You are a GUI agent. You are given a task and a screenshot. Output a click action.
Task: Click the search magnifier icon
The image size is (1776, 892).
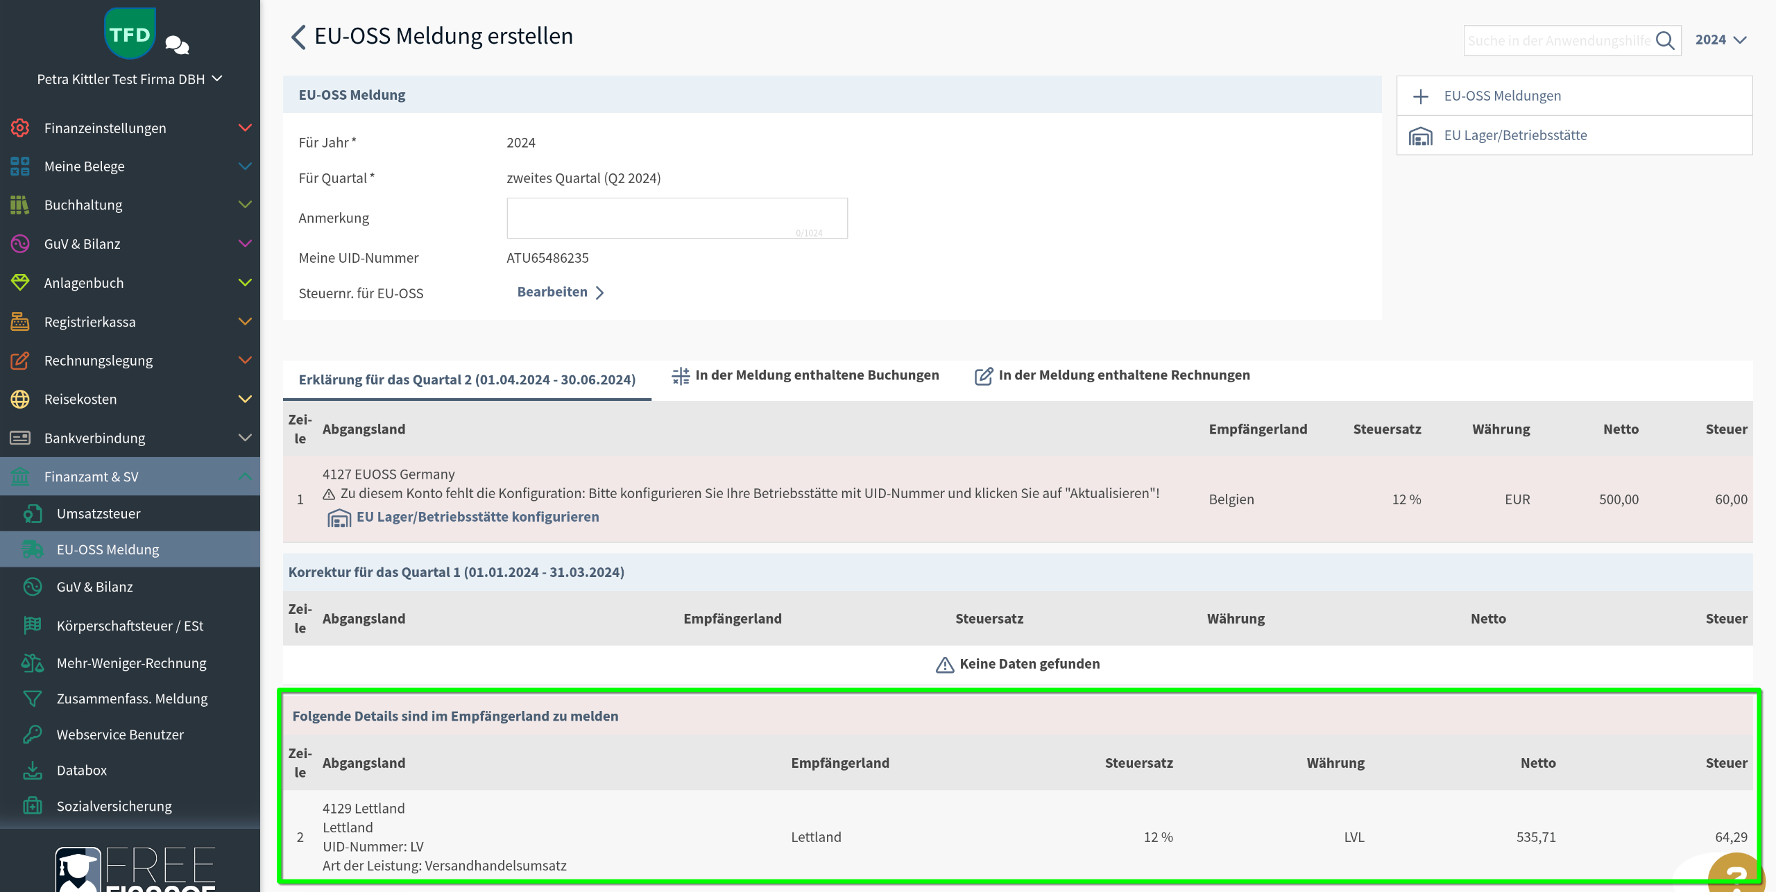click(1665, 41)
